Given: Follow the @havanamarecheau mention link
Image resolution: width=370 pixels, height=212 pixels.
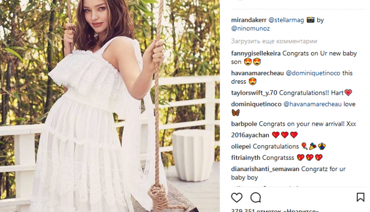Looking at the screenshot, I should [312, 104].
